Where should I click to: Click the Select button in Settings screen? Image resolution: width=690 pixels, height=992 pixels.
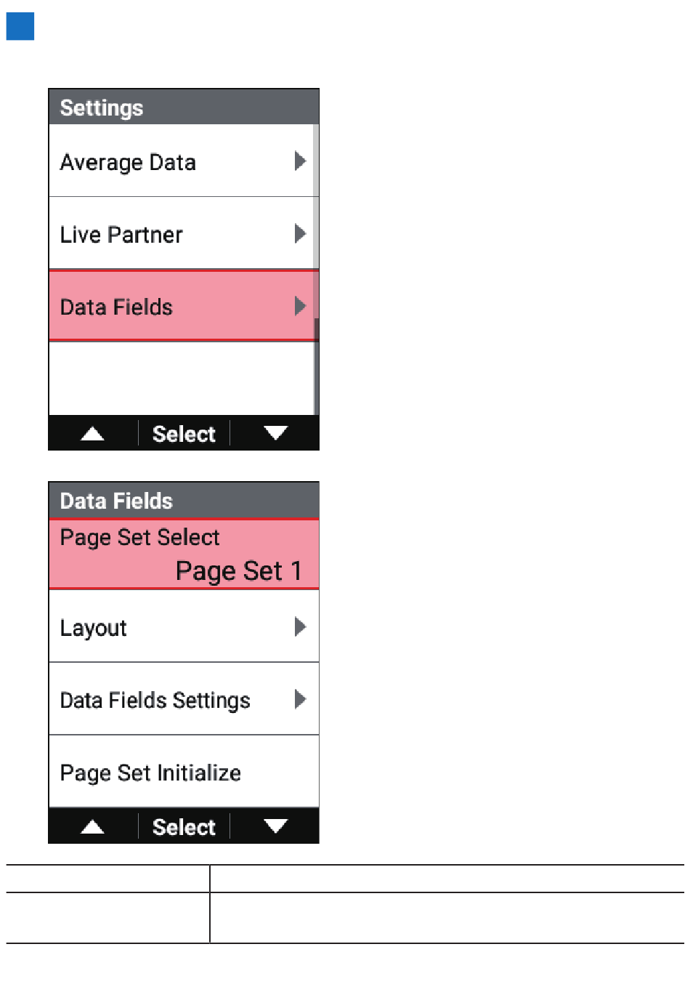click(184, 434)
